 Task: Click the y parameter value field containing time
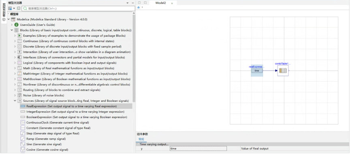(198, 148)
